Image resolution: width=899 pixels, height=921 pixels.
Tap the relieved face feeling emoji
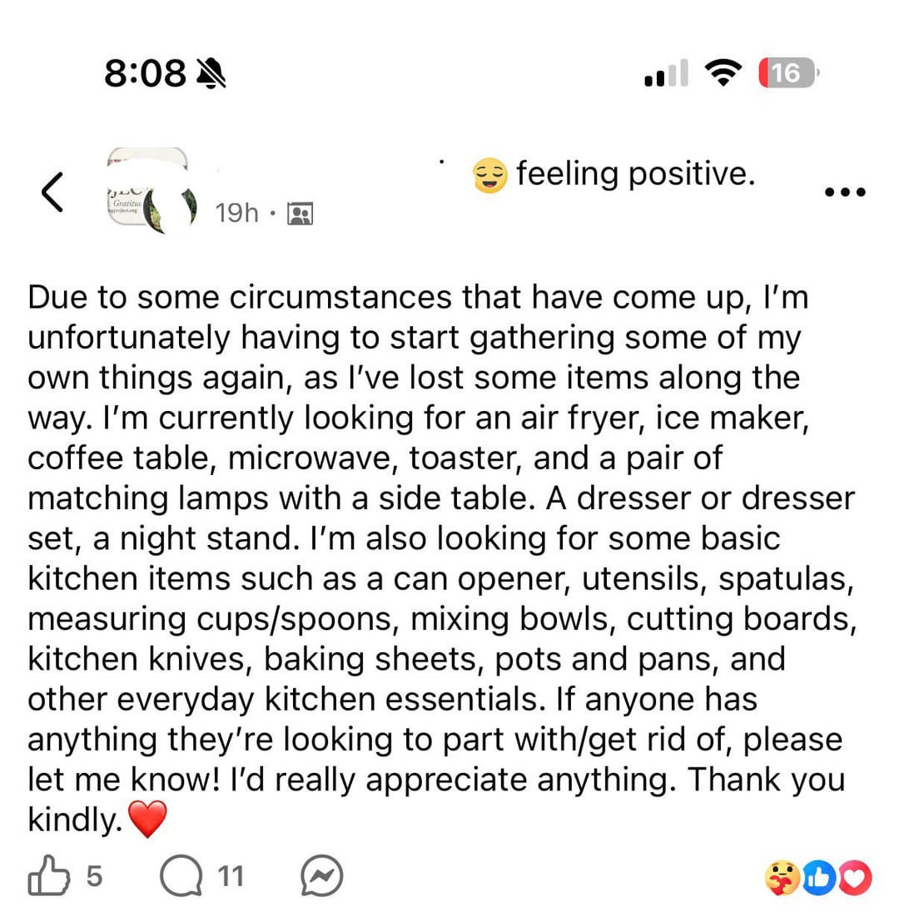pyautogui.click(x=490, y=175)
